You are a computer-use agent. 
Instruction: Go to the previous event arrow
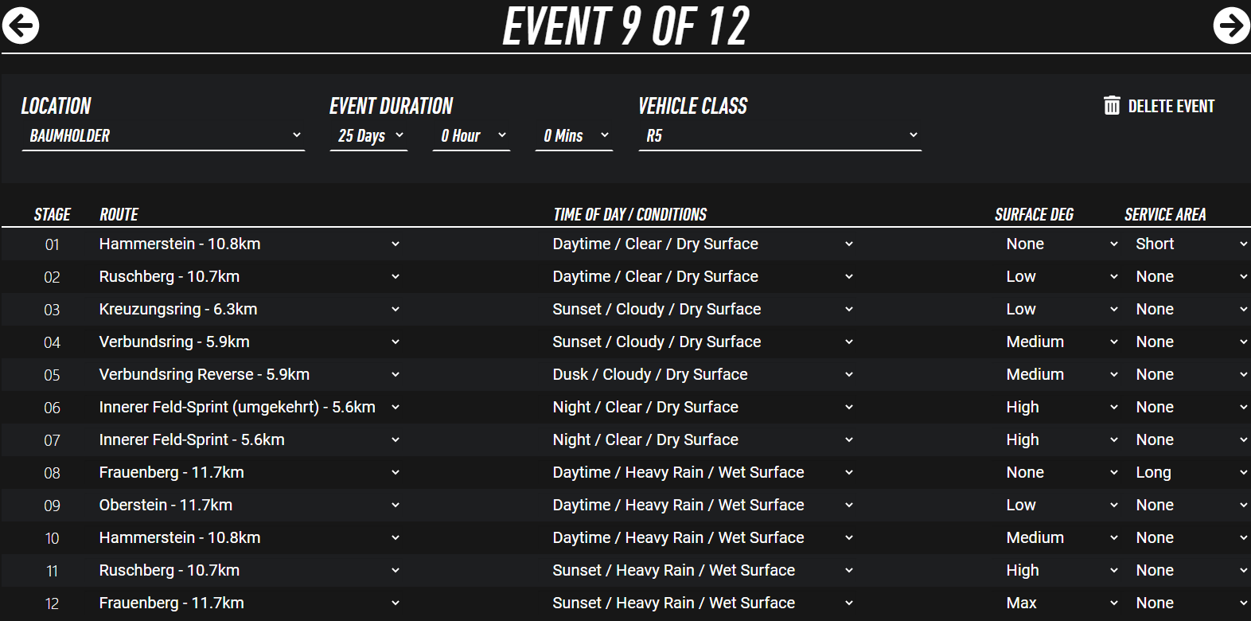[21, 25]
